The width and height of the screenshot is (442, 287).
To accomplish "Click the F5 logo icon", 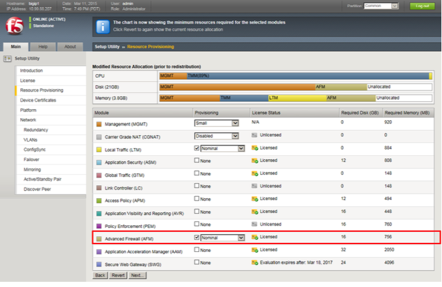I will [14, 25].
